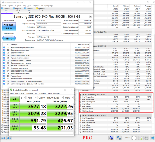Click HWiNFO clock reset timer icon
155x142 pixels.
click(x=134, y=138)
